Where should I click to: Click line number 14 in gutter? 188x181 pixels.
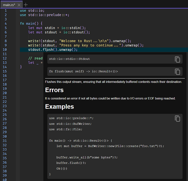click(x=5, y=67)
